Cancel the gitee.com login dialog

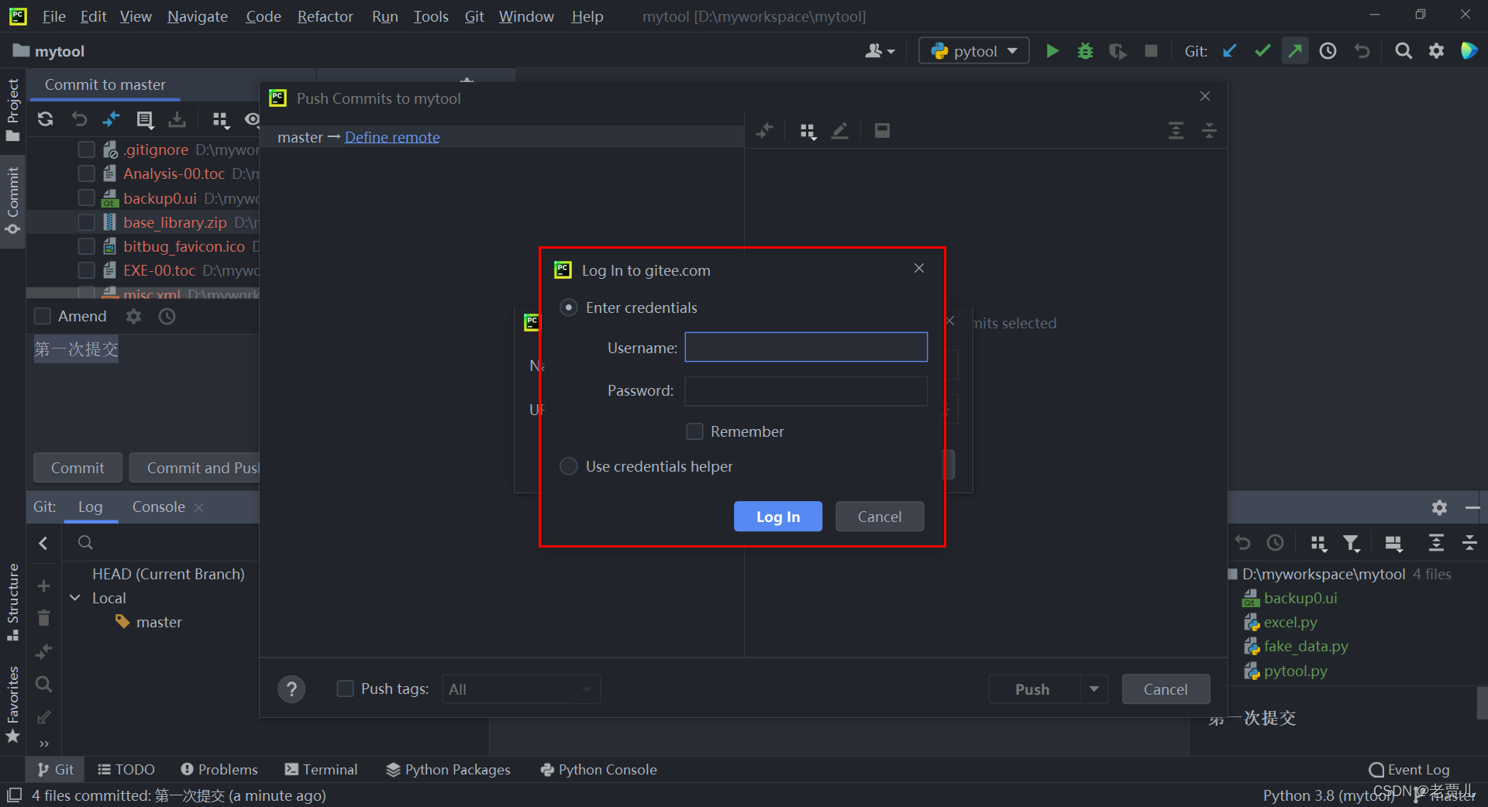(880, 517)
